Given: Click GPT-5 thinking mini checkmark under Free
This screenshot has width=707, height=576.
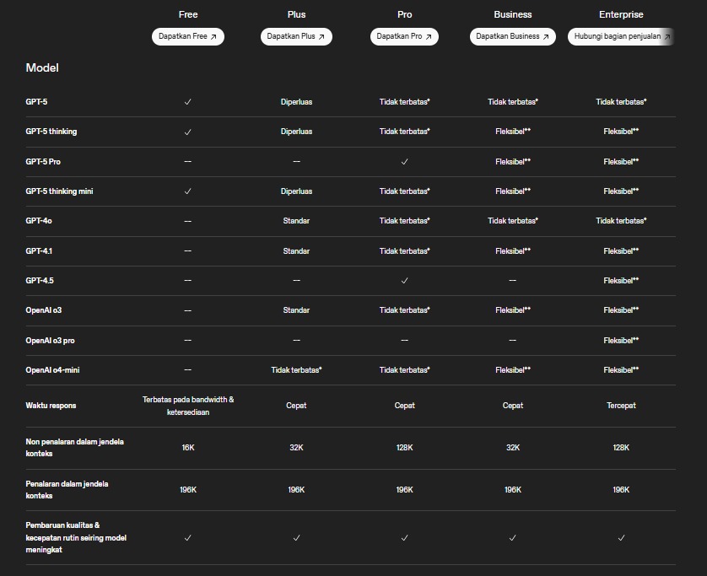Looking at the screenshot, I should pyautogui.click(x=187, y=191).
